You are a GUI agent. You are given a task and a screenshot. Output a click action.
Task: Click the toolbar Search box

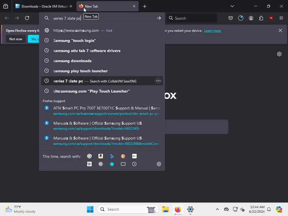(x=192, y=18)
